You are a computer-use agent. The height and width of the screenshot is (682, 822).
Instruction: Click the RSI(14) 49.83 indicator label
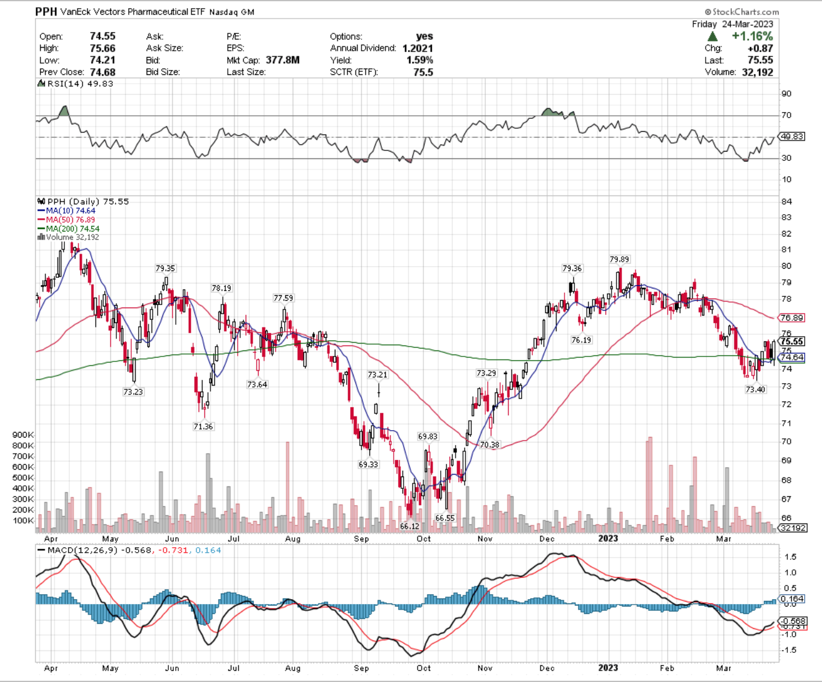(80, 83)
